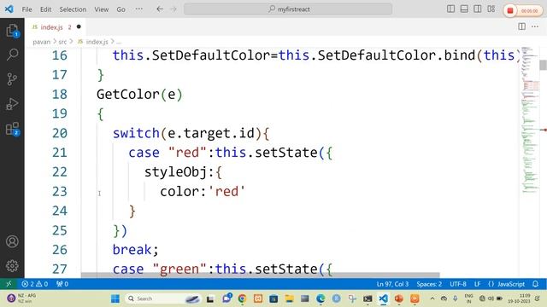Go to line via Ln 97, Col 3
The image size is (547, 307).
point(392,284)
